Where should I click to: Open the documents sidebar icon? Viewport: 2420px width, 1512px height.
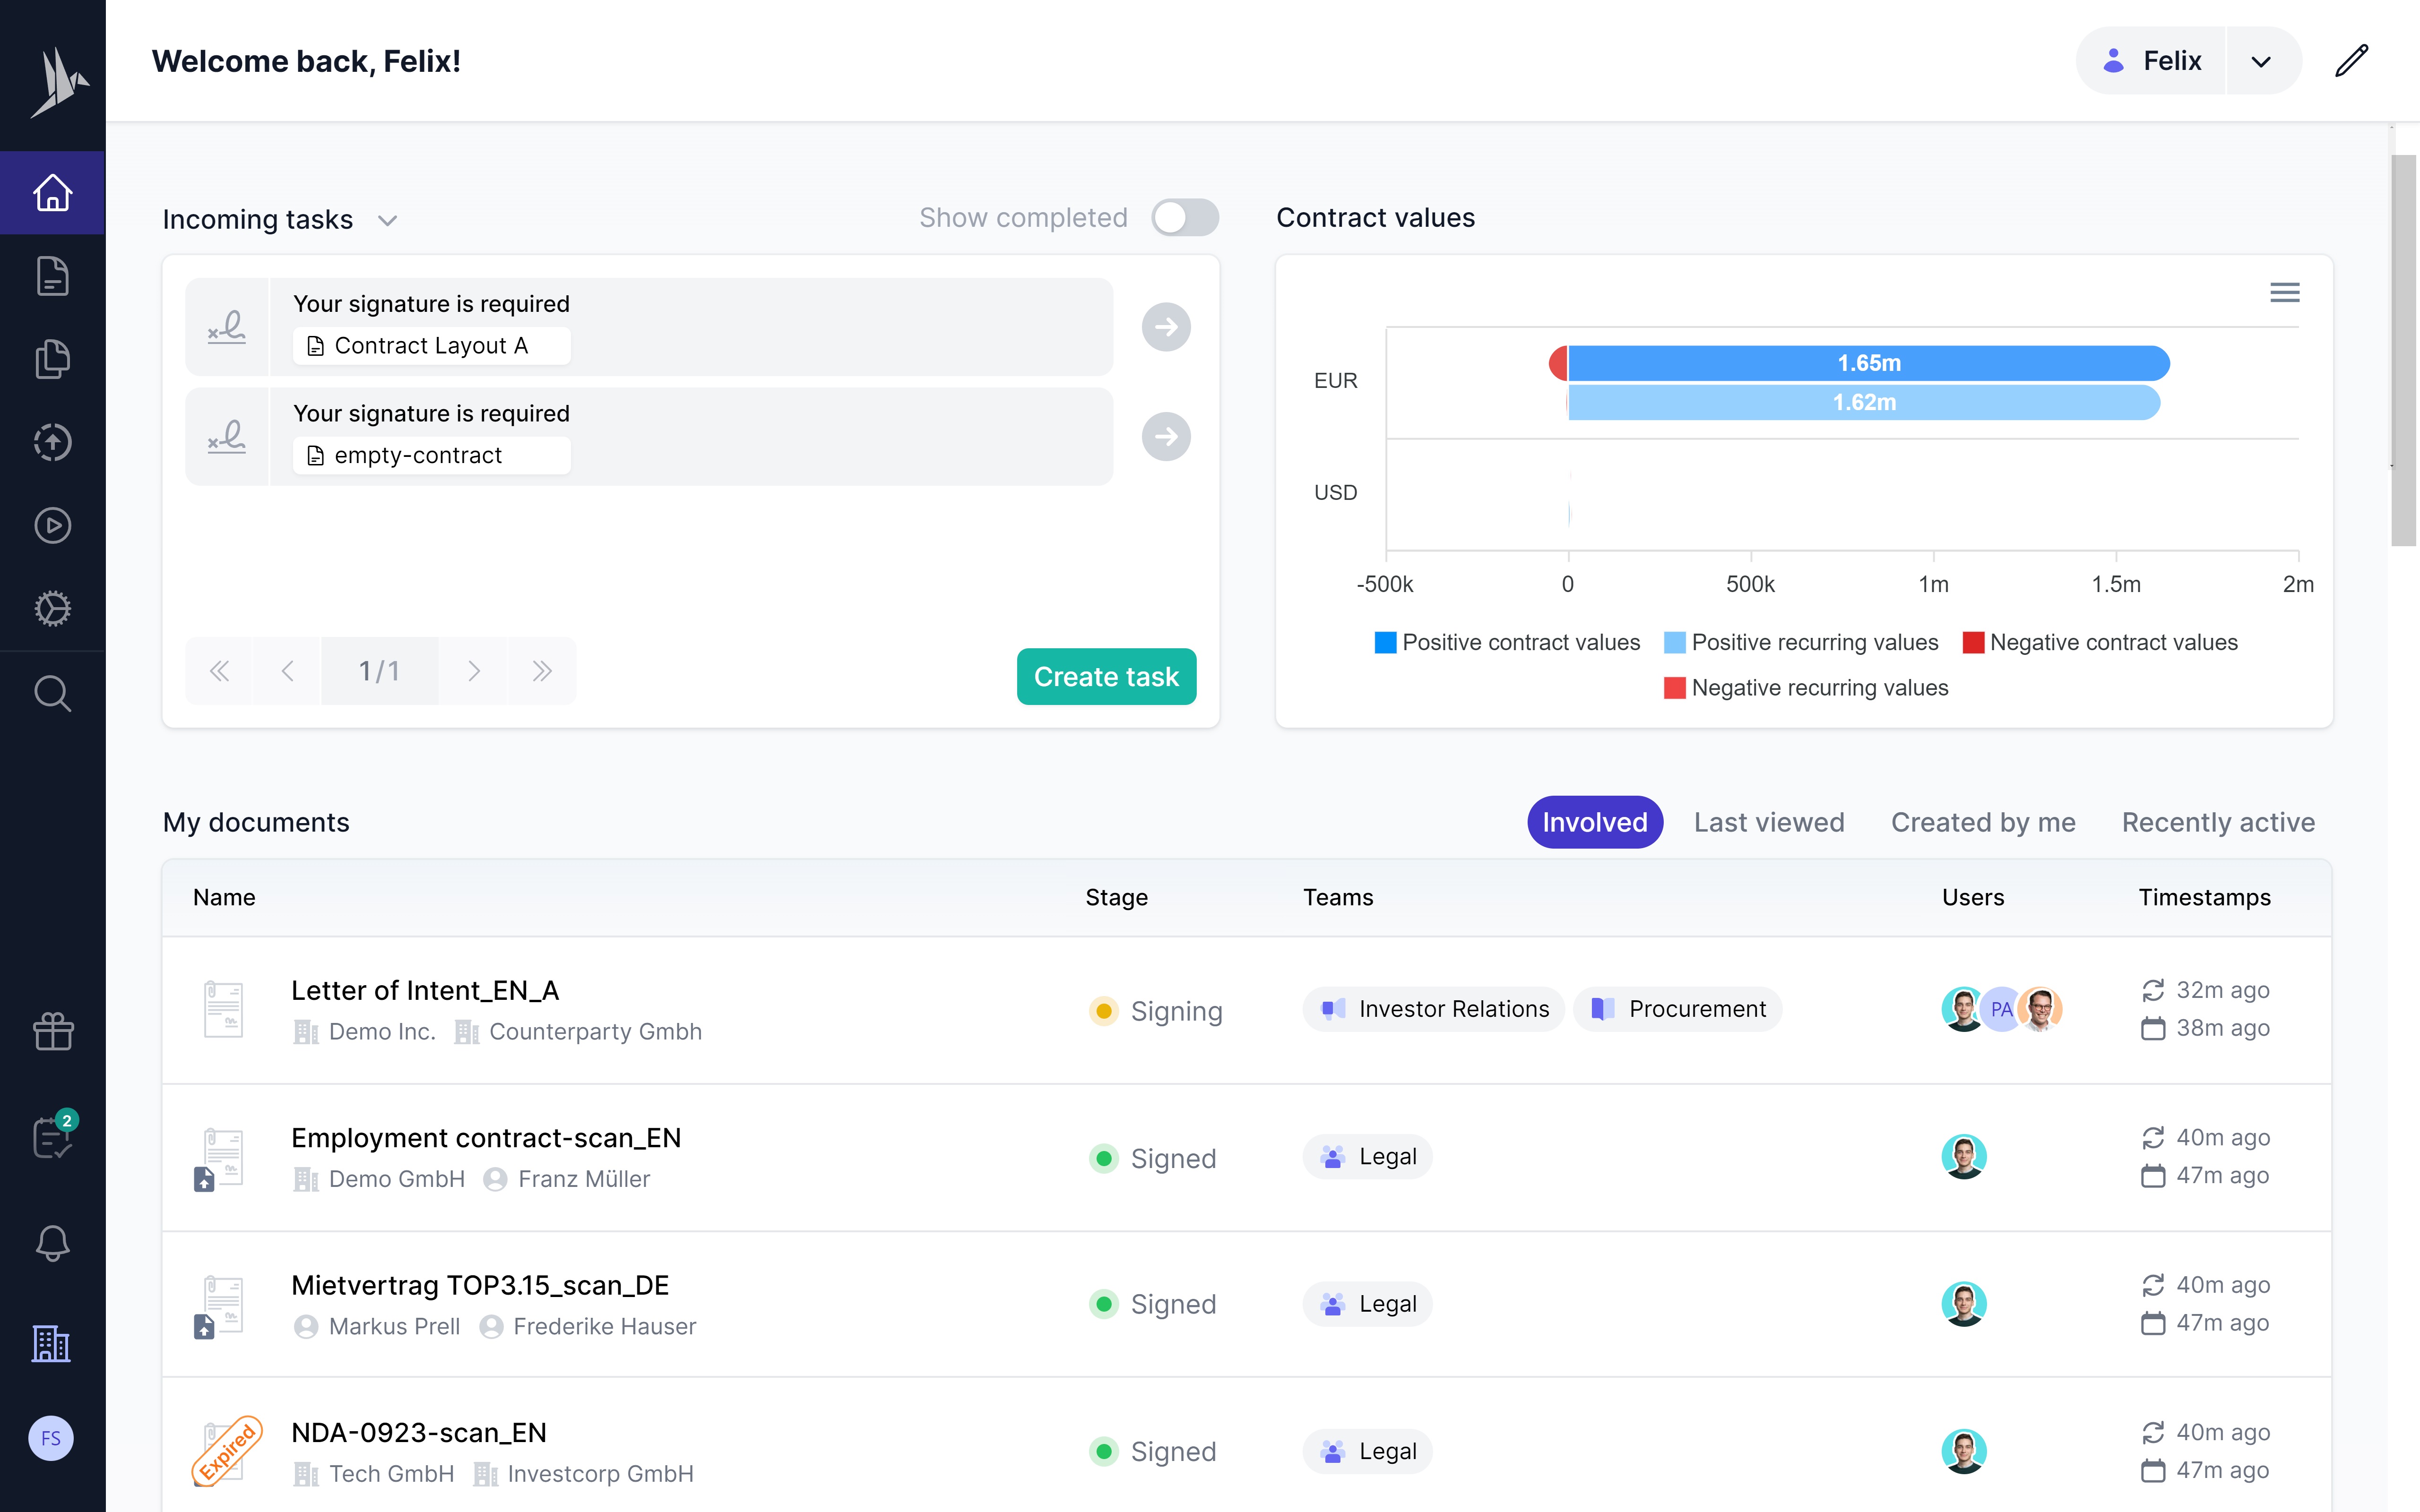pos(52,276)
